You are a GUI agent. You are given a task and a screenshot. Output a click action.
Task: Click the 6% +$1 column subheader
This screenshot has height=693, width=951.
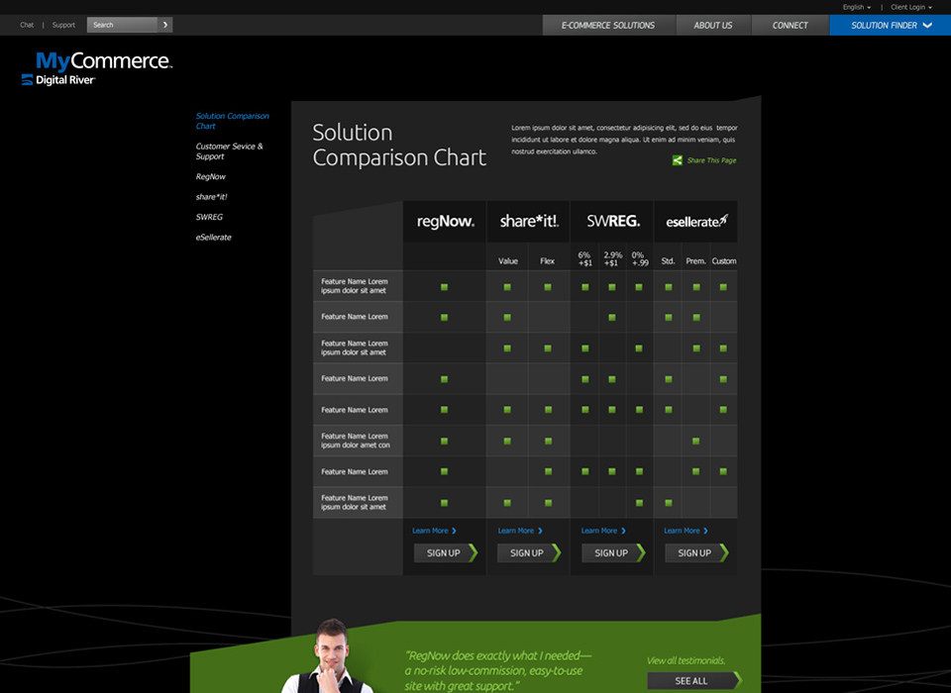click(x=584, y=259)
